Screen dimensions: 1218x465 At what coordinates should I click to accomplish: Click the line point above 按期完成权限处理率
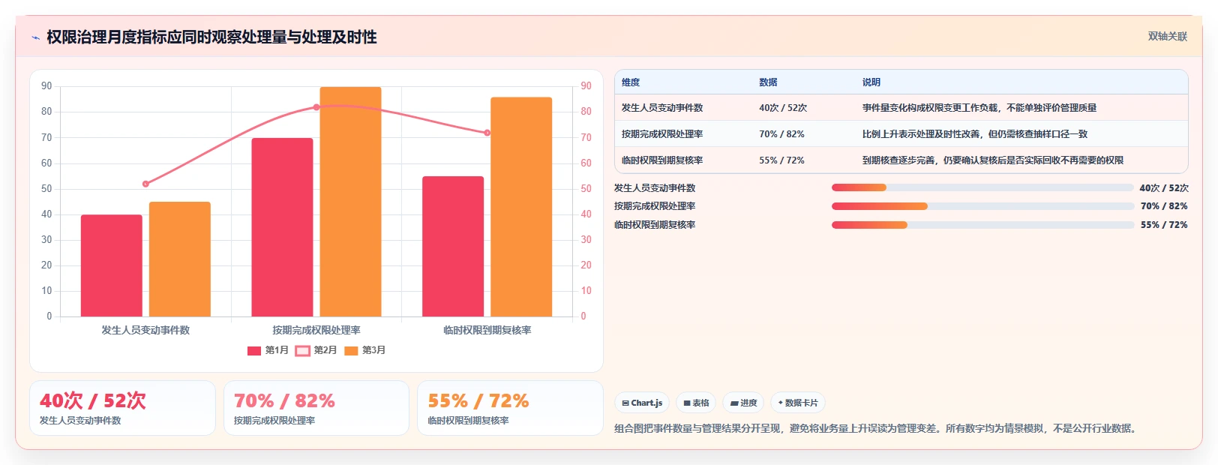pyautogui.click(x=316, y=107)
